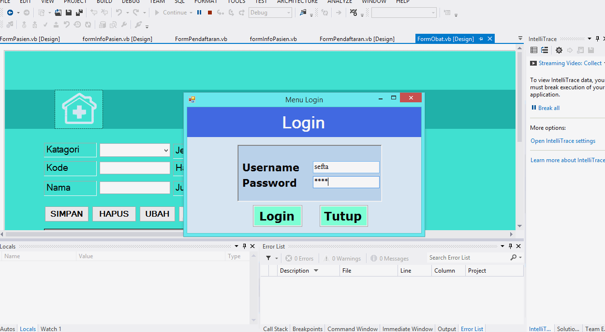Click the Save toolbar icon
The width and height of the screenshot is (605, 332).
[x=68, y=13]
